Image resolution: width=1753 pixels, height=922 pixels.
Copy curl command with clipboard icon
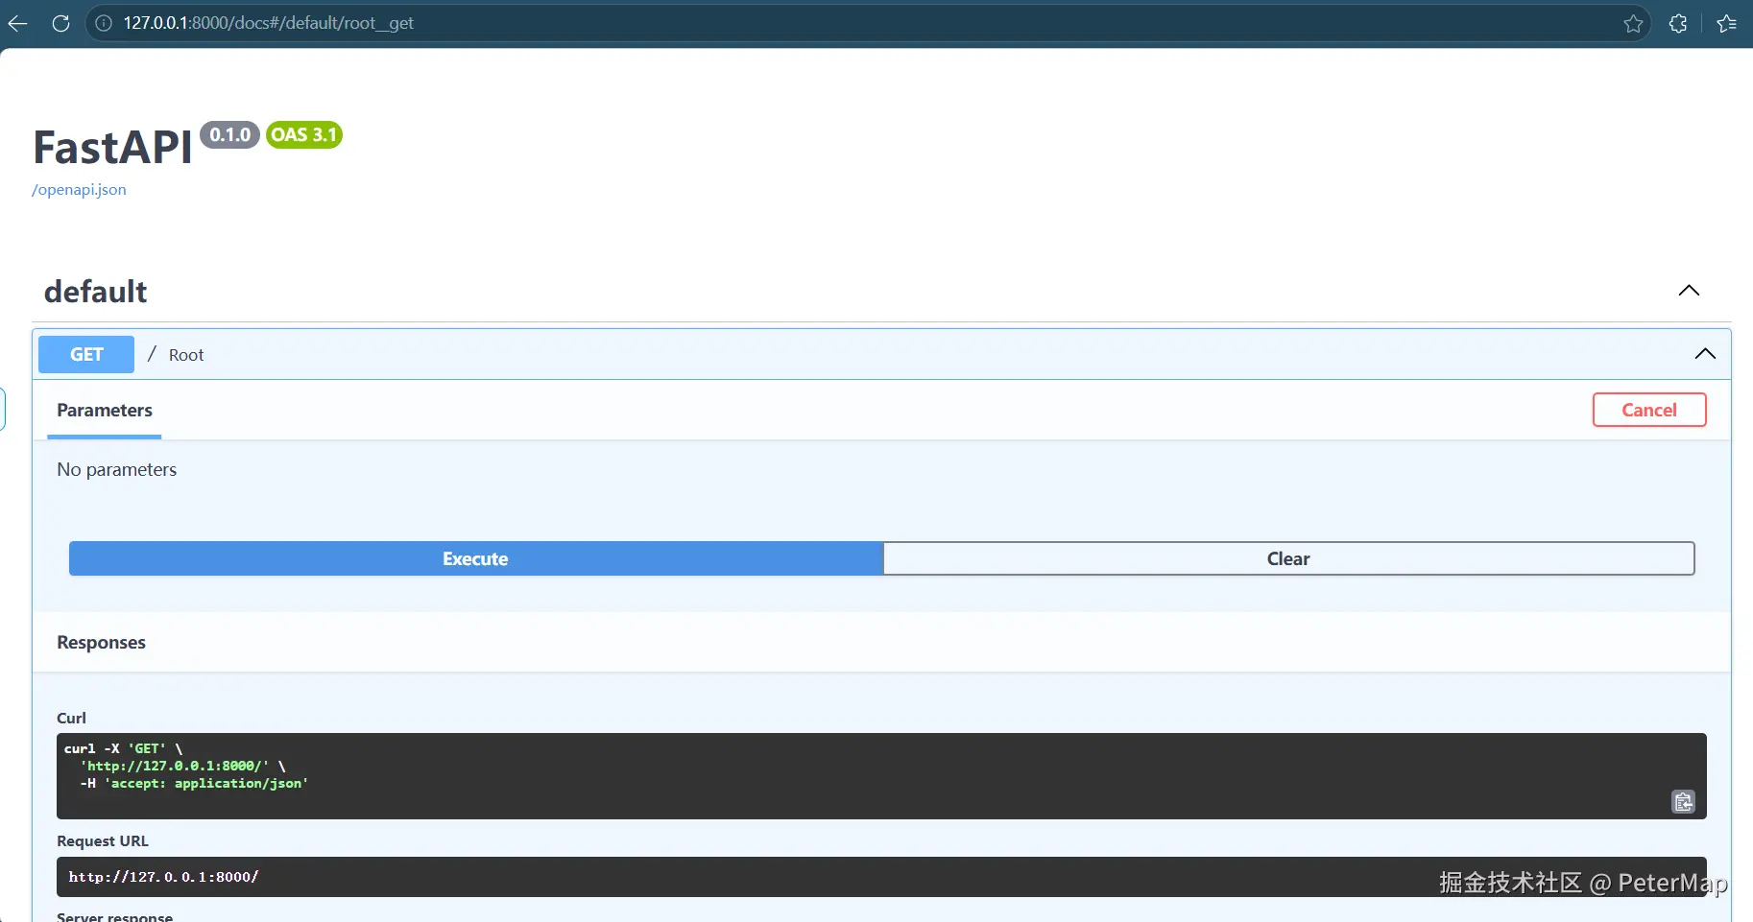[1684, 802]
